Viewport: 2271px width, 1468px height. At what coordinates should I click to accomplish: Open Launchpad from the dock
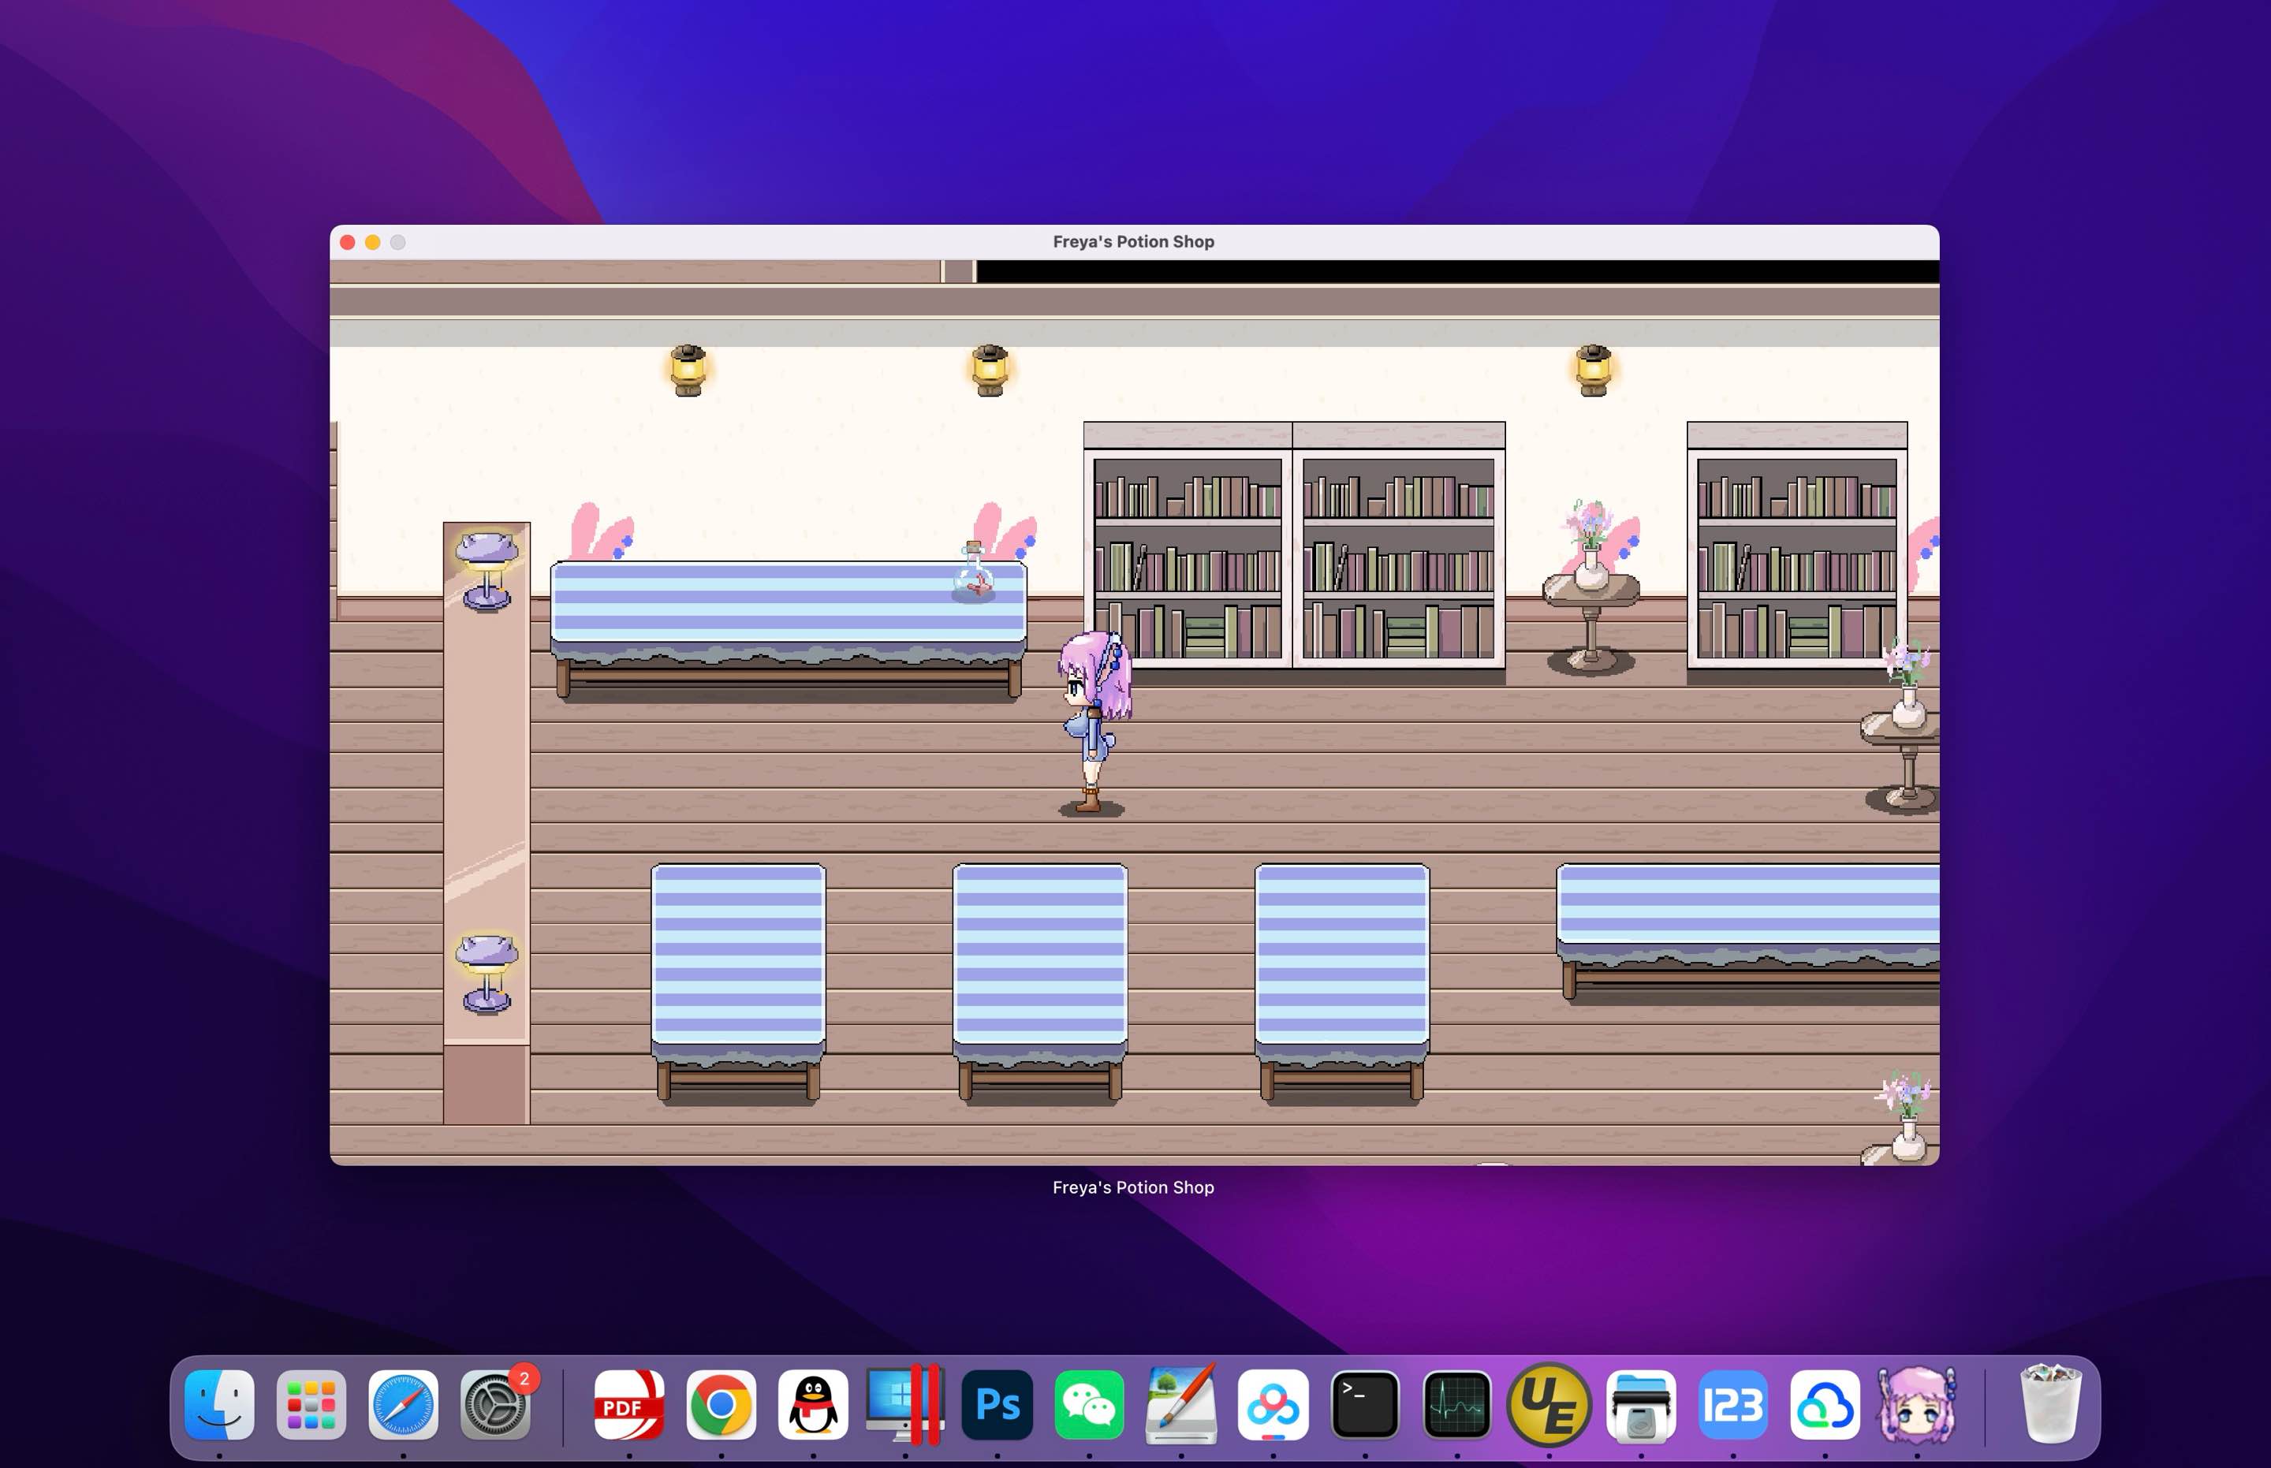[311, 1404]
